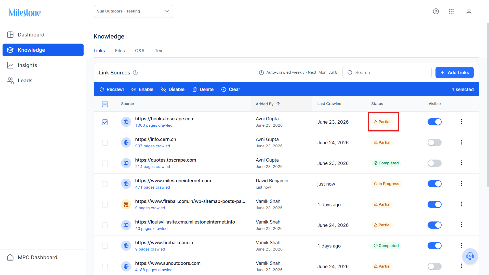Viewport: 489px width, 275px height.
Task: Click the Source column header
Action: tap(127, 104)
